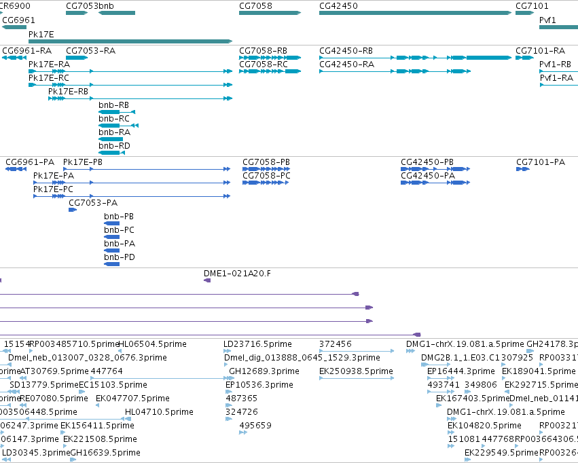Select EST EK250938.5prime
This screenshot has width=578, height=463.
pyautogui.click(x=356, y=371)
